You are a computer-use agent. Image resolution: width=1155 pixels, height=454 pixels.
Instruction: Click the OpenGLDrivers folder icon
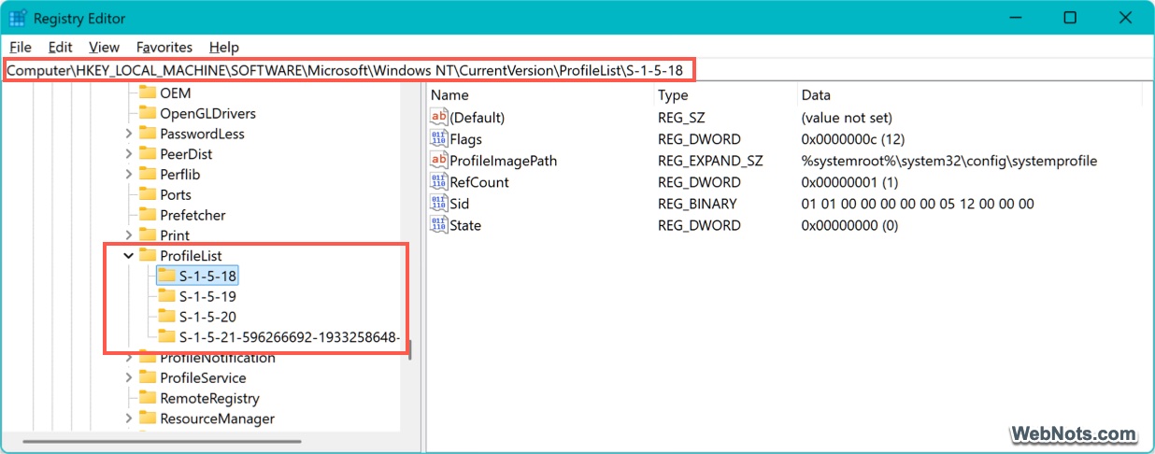(x=147, y=113)
